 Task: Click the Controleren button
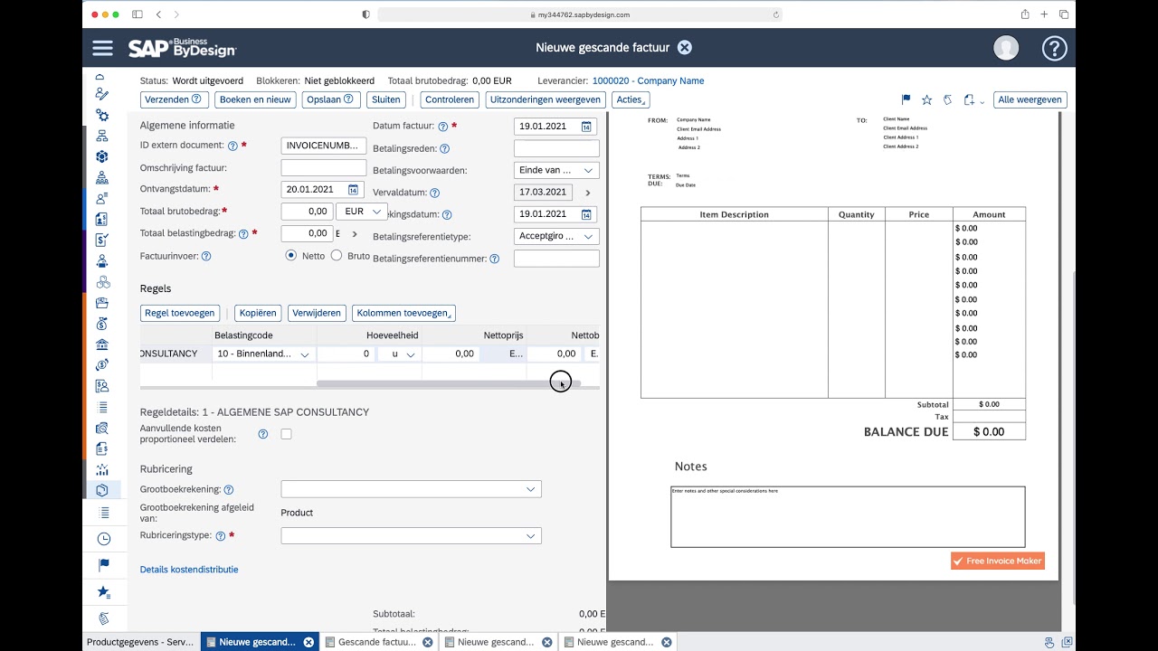click(x=450, y=99)
